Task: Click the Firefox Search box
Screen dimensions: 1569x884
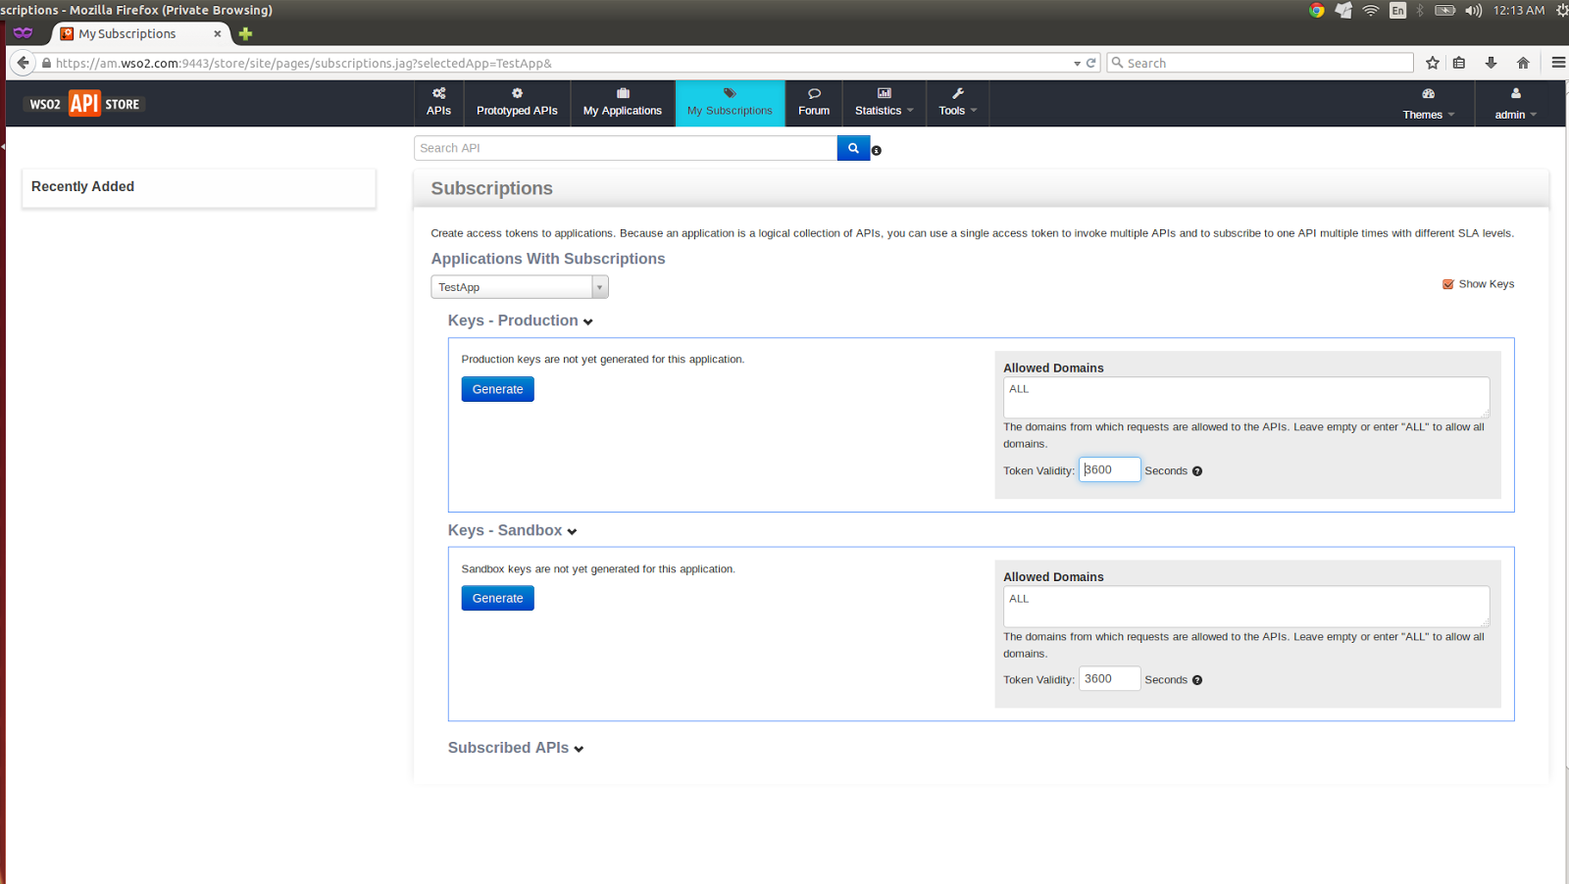Action: click(x=1260, y=63)
